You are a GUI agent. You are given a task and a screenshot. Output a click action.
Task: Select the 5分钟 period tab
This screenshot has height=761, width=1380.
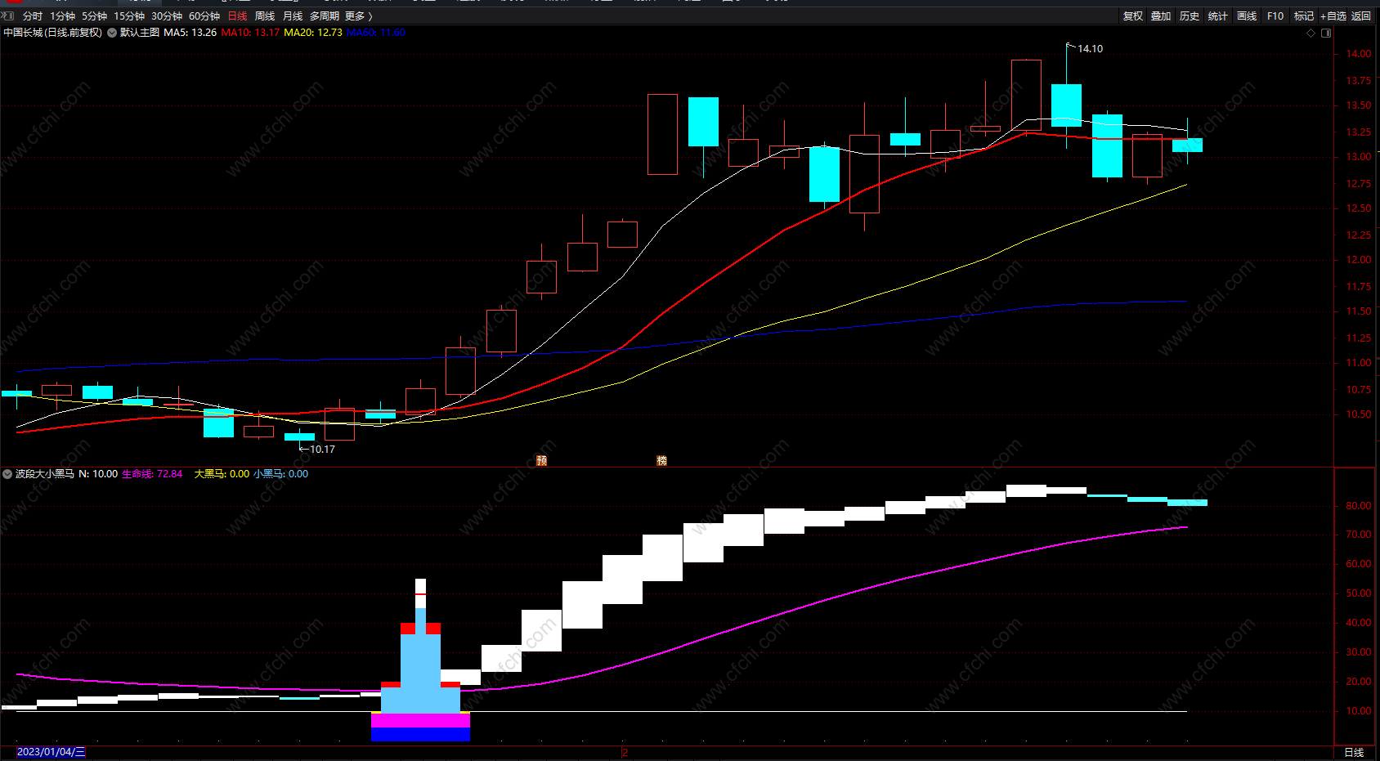[95, 16]
